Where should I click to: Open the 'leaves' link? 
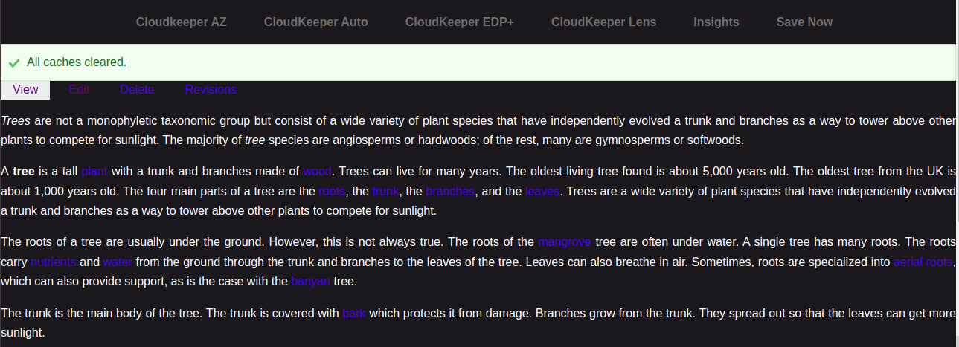tap(543, 191)
